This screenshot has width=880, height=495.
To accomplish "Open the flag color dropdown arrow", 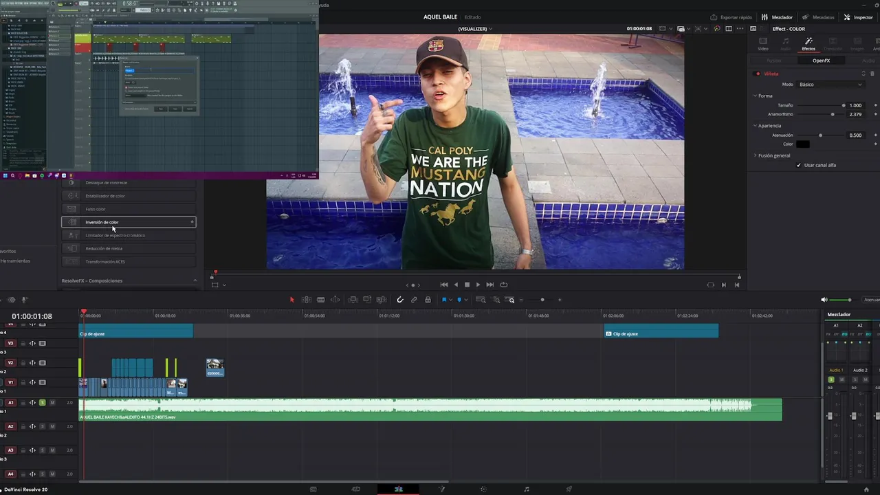I will pyautogui.click(x=450, y=300).
